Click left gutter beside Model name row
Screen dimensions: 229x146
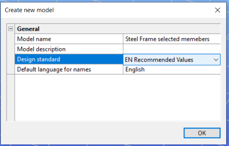(11, 39)
